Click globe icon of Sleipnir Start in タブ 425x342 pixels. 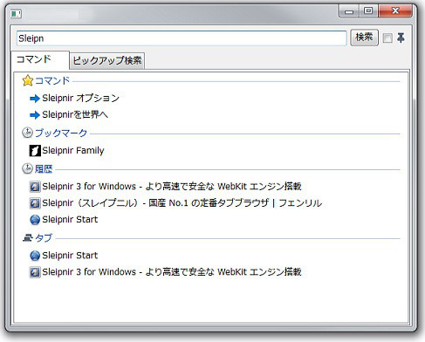pos(35,256)
